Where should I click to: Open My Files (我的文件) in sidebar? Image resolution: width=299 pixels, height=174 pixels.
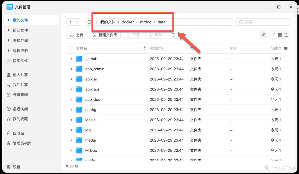click(32, 20)
